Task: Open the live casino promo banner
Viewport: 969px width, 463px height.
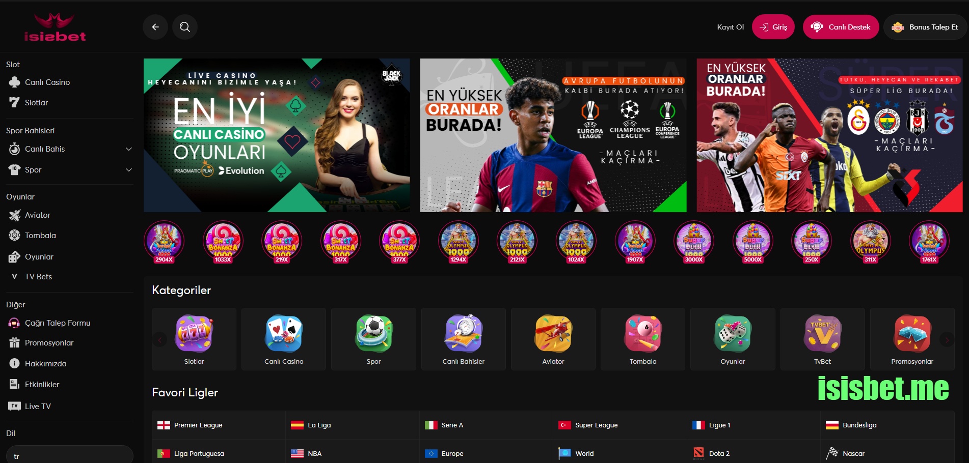Action: [277, 135]
